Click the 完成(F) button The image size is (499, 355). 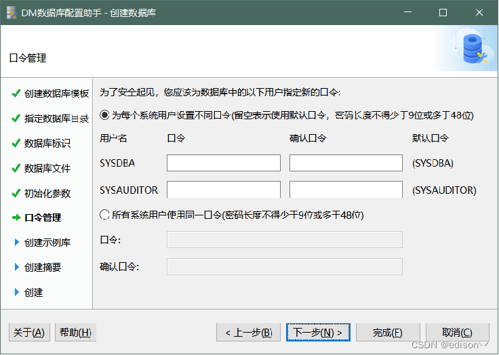click(x=388, y=333)
